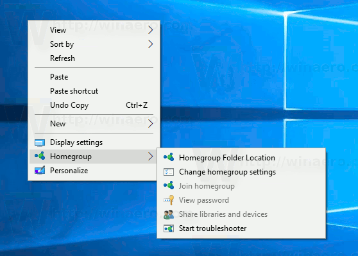This screenshot has height=256, width=358.
Task: Choose Share libraries and devices
Action: tap(241, 214)
